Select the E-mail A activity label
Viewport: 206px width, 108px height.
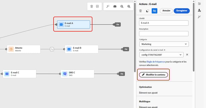pyautogui.click(x=69, y=23)
